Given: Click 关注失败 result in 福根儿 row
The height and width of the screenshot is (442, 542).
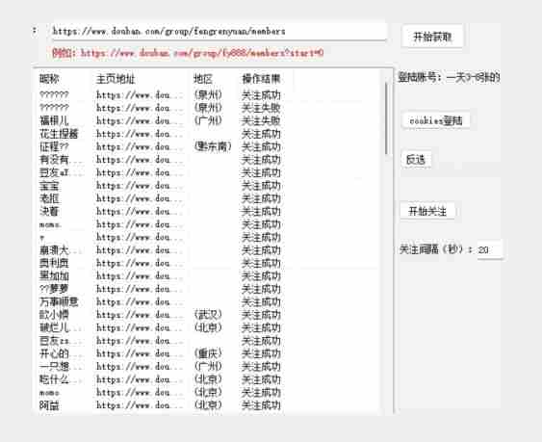Looking at the screenshot, I should (261, 120).
